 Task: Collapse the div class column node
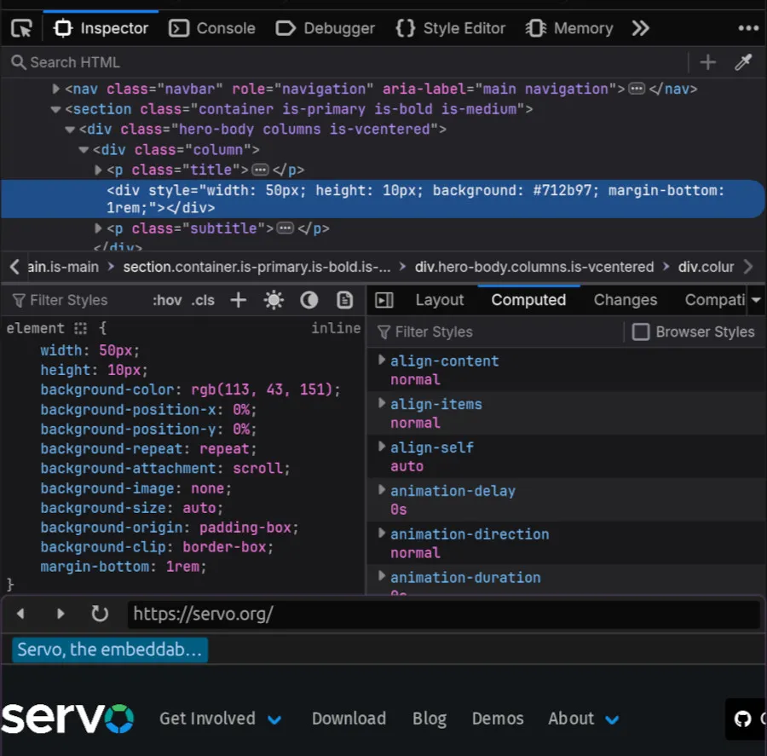pos(84,150)
